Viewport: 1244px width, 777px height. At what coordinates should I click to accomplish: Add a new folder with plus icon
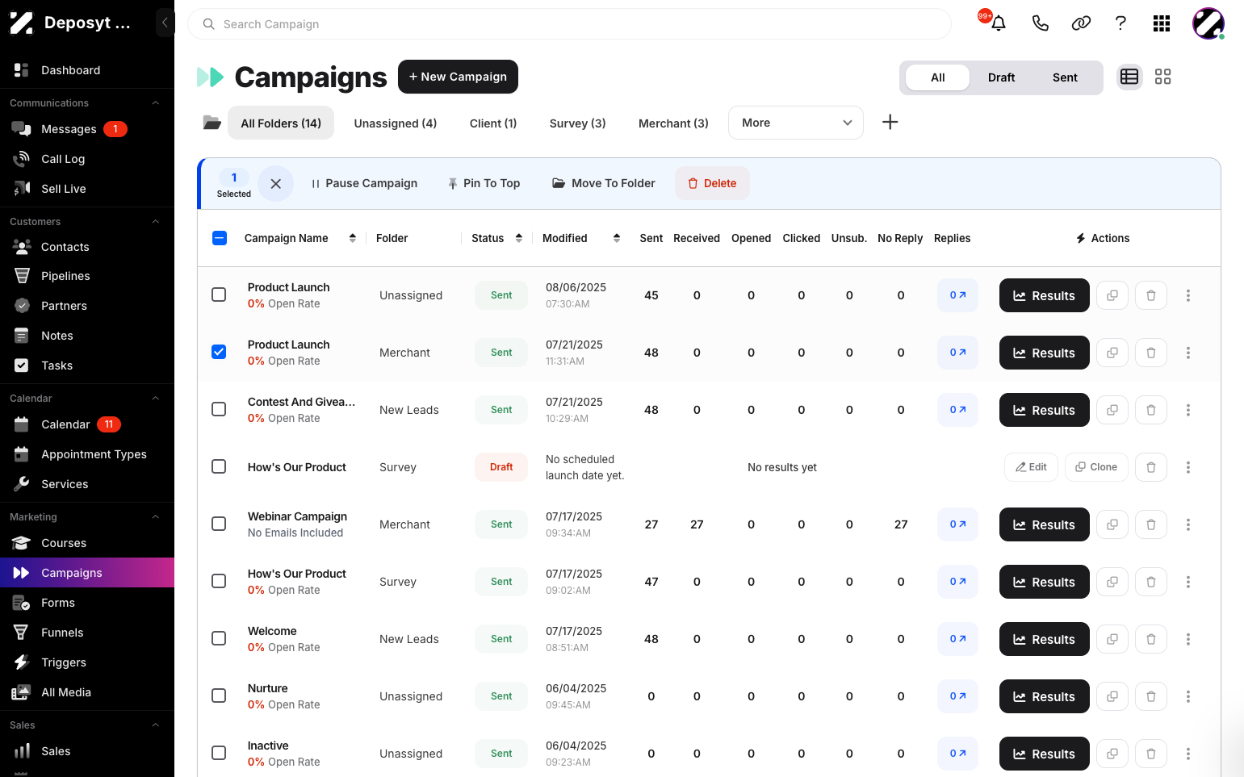890,122
